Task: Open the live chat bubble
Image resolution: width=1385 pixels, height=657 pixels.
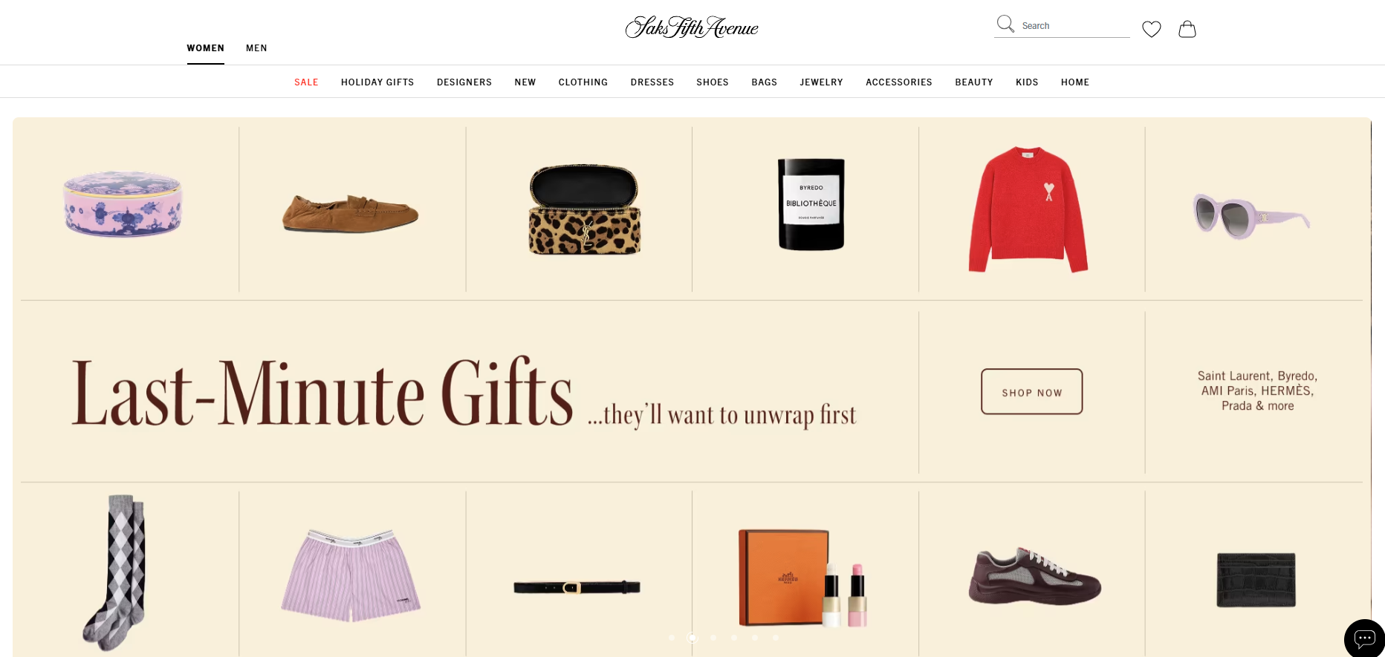Action: click(x=1365, y=638)
